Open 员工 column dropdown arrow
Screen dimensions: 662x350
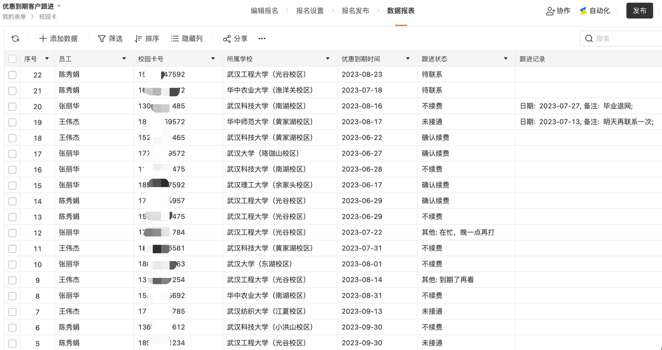pos(124,59)
